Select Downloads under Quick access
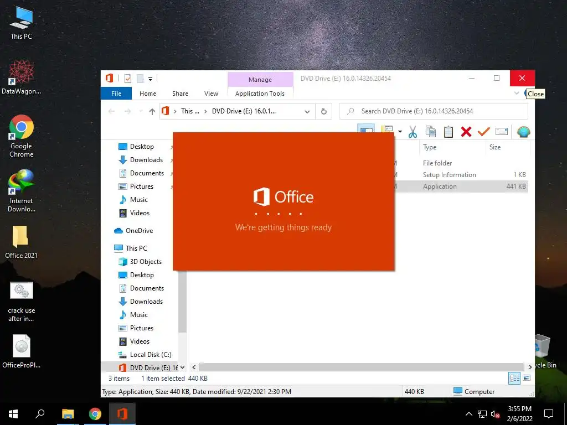 pyautogui.click(x=146, y=160)
